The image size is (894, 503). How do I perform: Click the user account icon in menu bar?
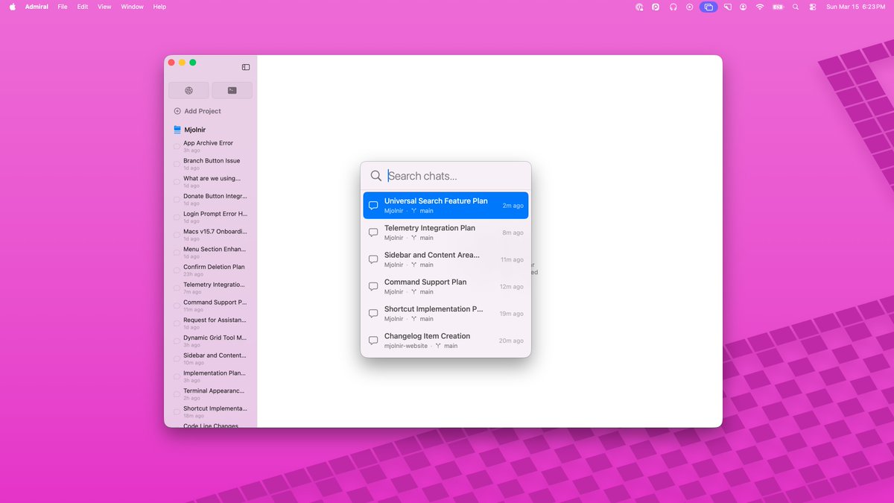744,7
